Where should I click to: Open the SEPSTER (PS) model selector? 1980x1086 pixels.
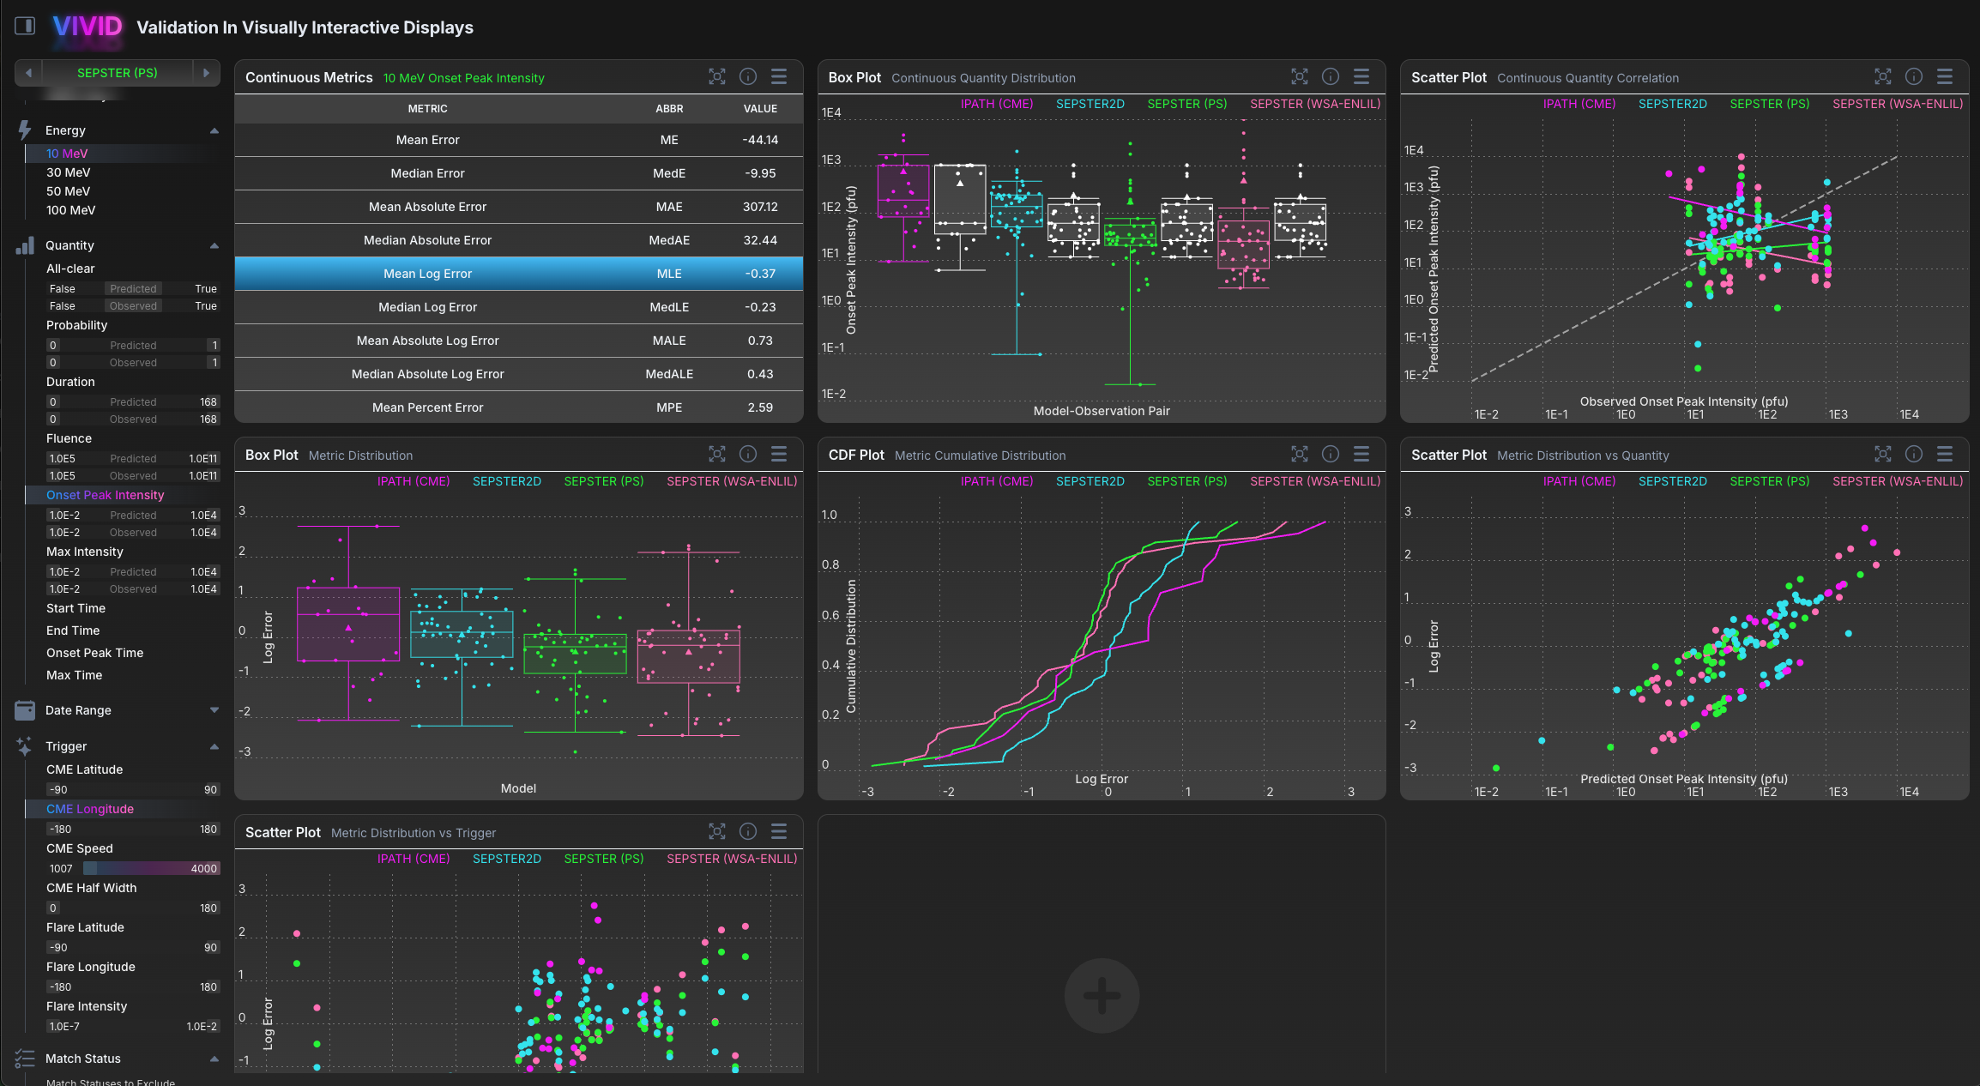[x=118, y=73]
